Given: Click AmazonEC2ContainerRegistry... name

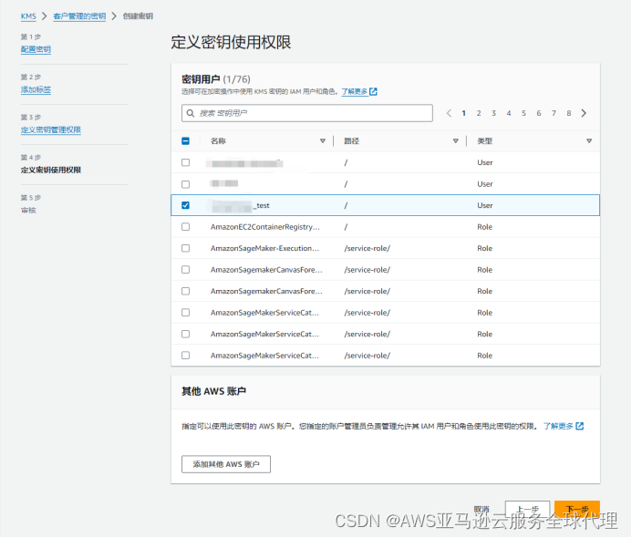Looking at the screenshot, I should pyautogui.click(x=265, y=227).
